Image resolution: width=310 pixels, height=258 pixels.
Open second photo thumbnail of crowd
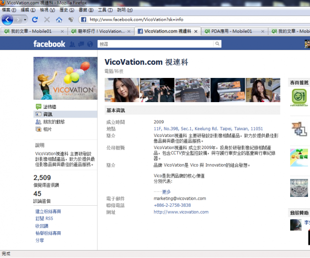tap(157, 90)
